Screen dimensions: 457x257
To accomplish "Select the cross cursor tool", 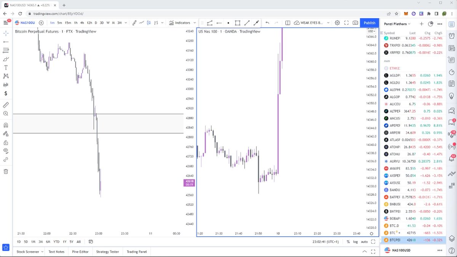I will tap(6, 33).
